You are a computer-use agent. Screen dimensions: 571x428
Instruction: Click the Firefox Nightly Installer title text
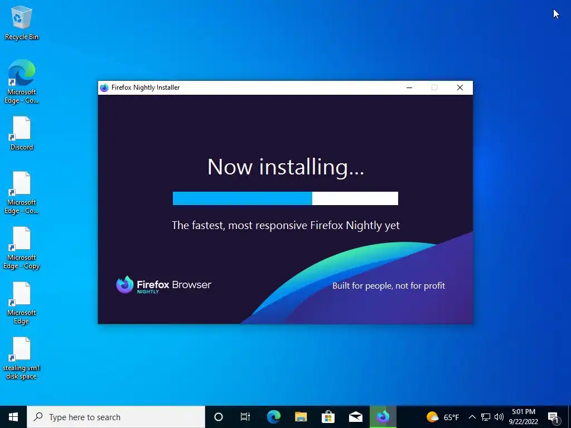(146, 87)
